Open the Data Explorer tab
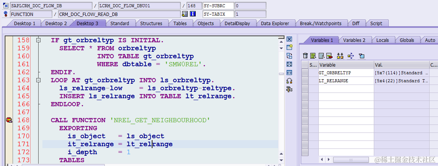Image resolution: width=438 pixels, height=166 pixels. 275,23
